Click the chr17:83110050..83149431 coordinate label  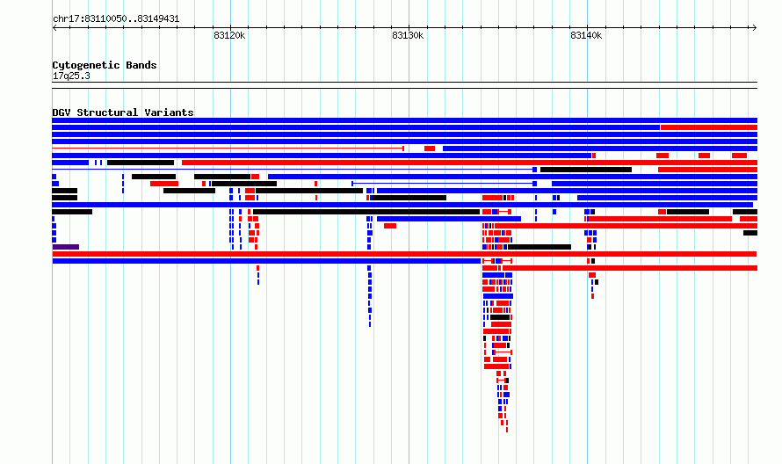coord(116,19)
